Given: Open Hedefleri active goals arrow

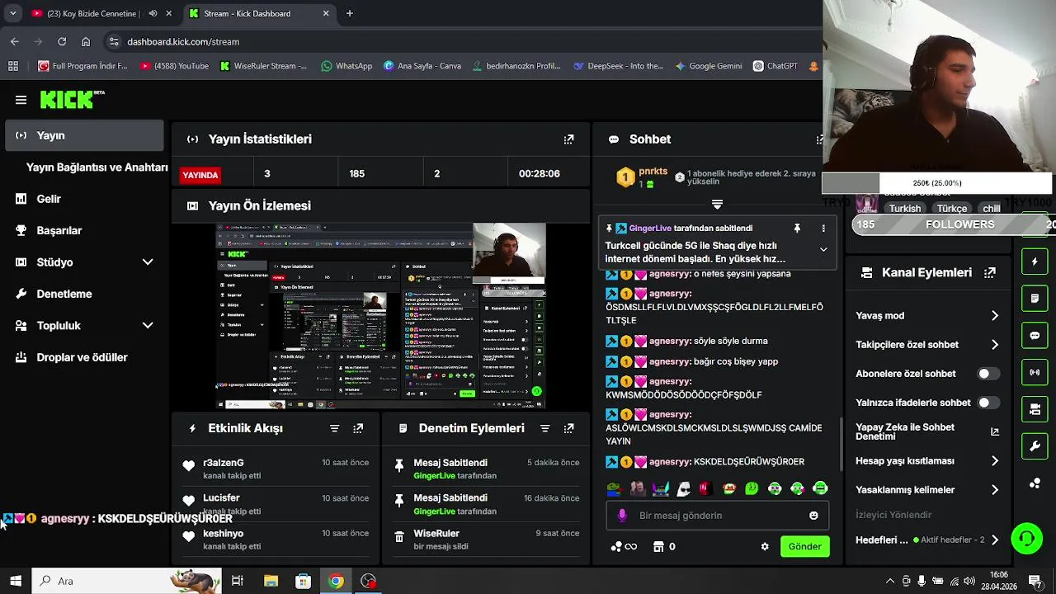Looking at the screenshot, I should pyautogui.click(x=994, y=540).
